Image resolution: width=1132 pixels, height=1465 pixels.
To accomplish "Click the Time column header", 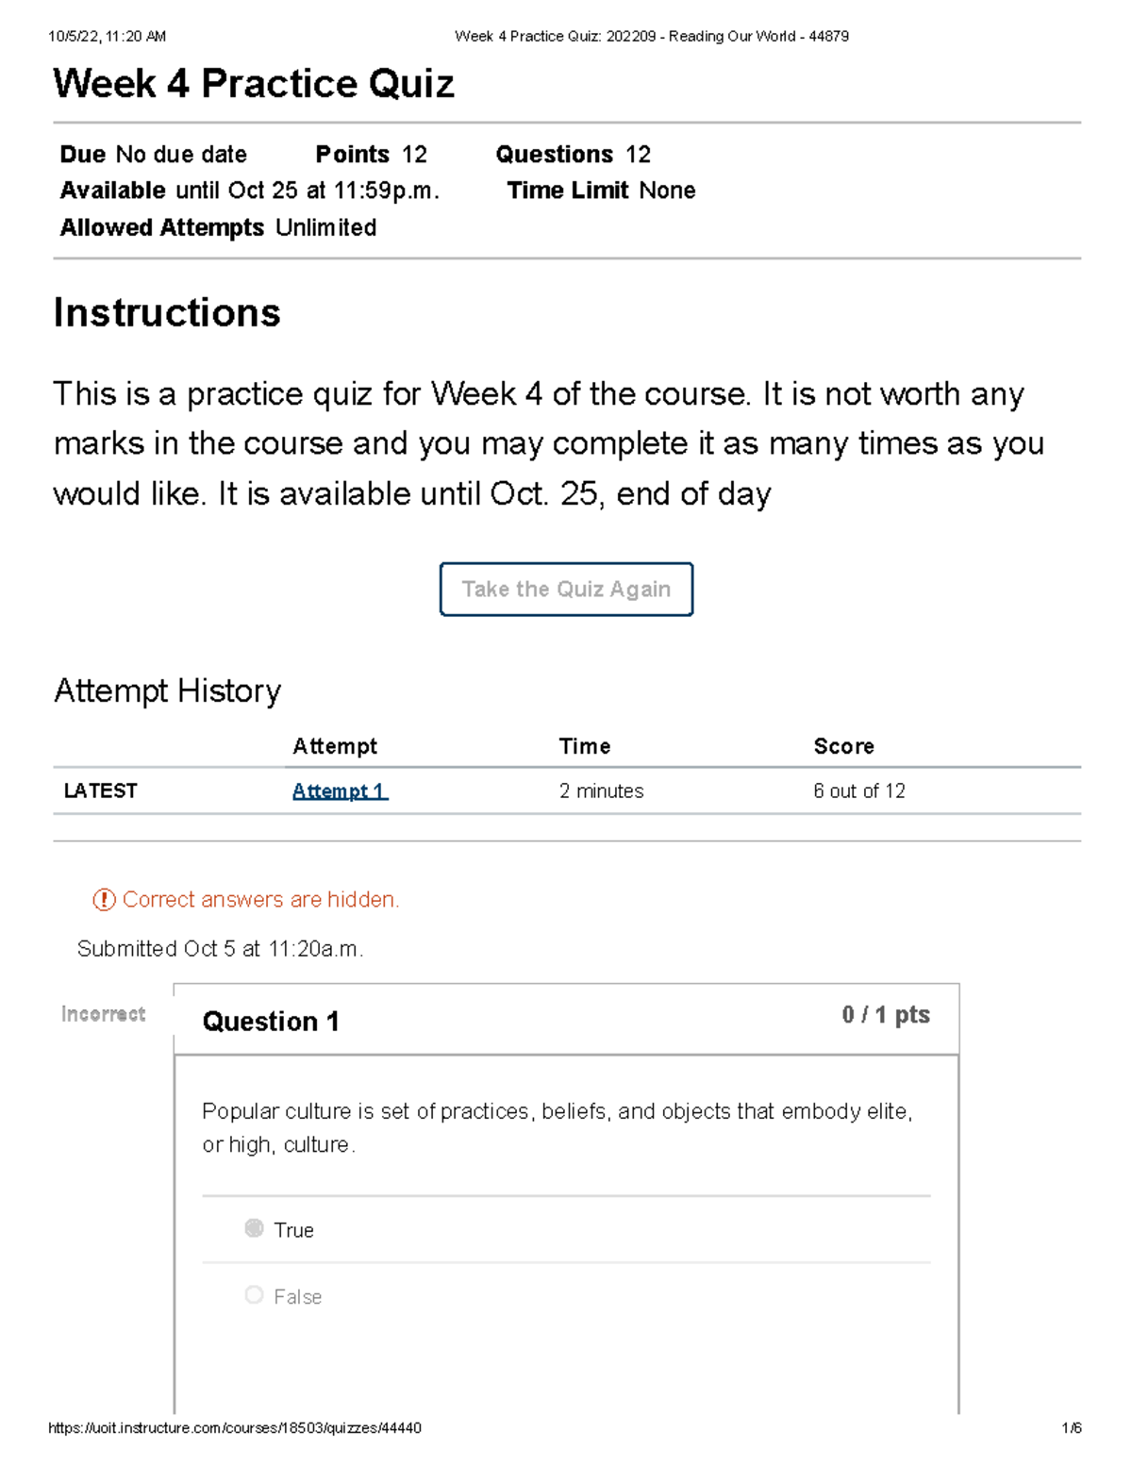I will coord(585,746).
